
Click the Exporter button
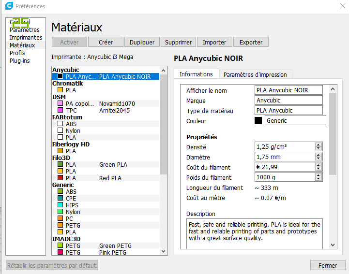coord(251,42)
